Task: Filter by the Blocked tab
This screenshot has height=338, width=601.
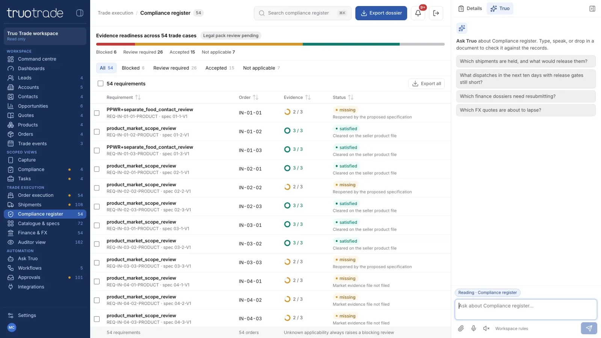Action: coord(133,68)
